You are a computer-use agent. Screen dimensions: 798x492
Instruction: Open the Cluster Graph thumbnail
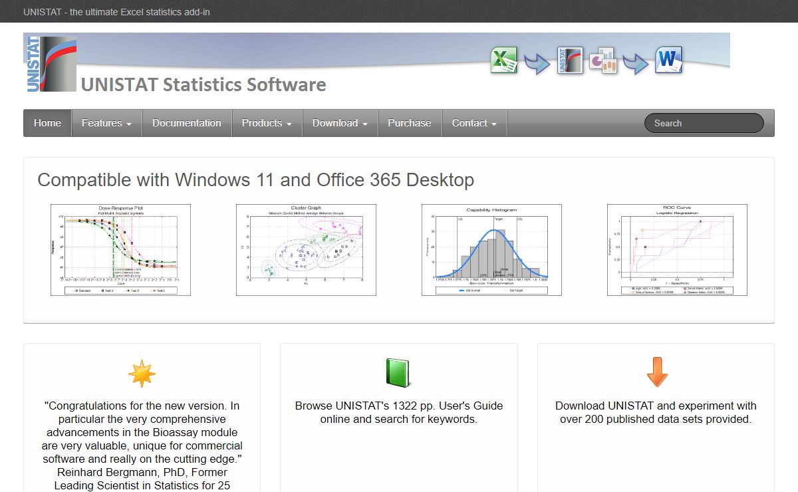tap(306, 250)
